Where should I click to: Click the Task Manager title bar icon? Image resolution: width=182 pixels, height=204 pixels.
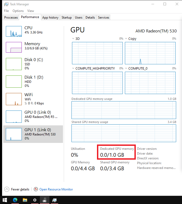tap(6, 4)
